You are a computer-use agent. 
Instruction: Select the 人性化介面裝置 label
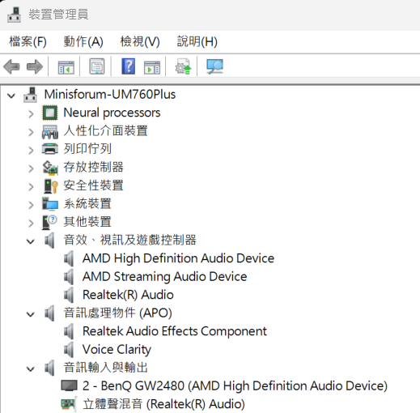coord(105,131)
